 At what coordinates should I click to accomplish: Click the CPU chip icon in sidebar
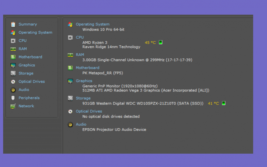[x=13, y=41]
